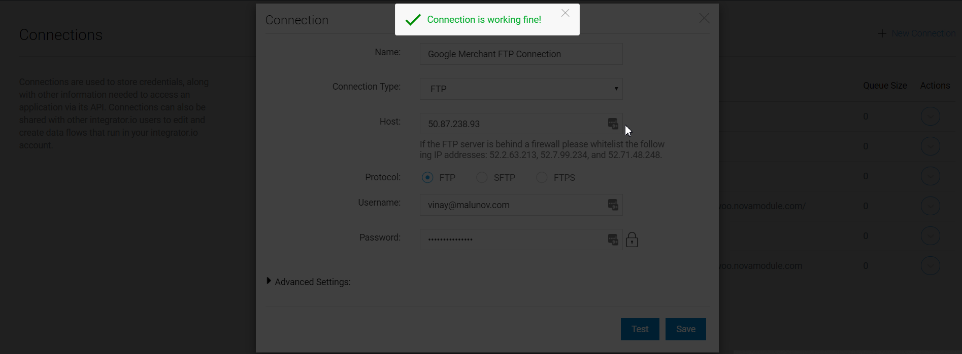The height and width of the screenshot is (354, 962).
Task: Click the credential icon in Password field
Action: click(x=613, y=240)
